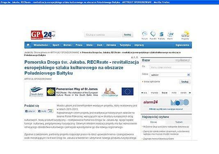
Task: Expand the Ogłoszenia dropdown menu
Action: (183, 45)
